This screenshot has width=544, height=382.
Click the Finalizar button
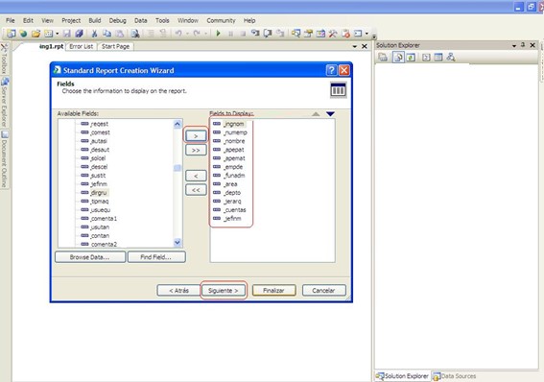pyautogui.click(x=273, y=291)
